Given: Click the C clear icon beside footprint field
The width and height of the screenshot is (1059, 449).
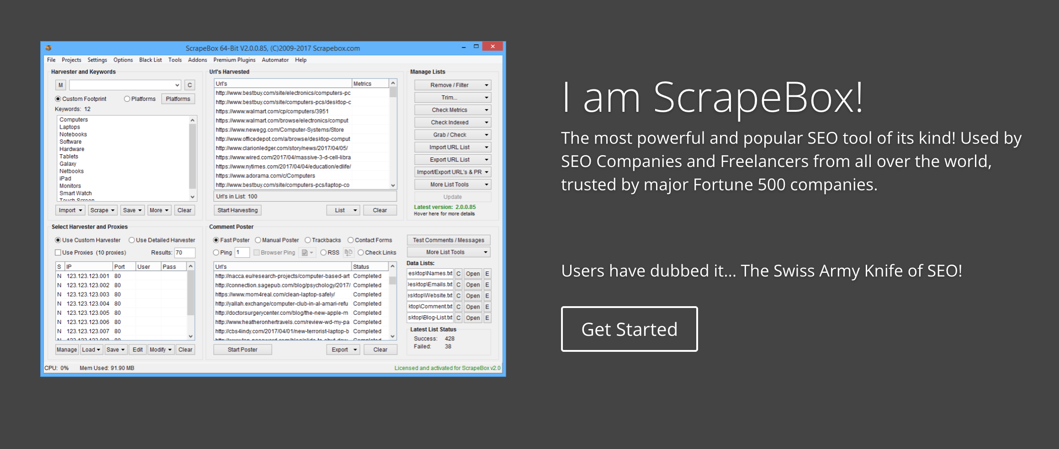Looking at the screenshot, I should tap(189, 84).
